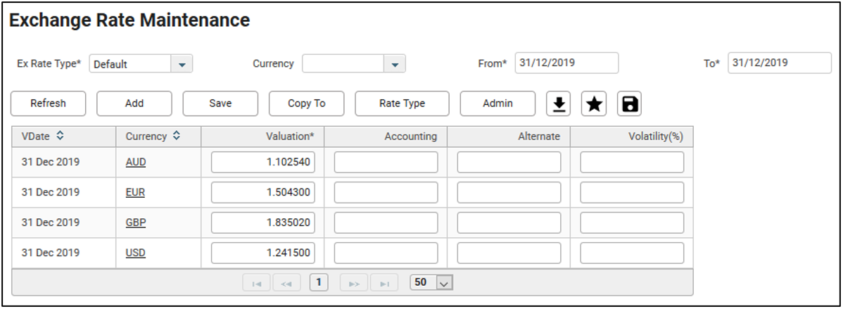The height and width of the screenshot is (309, 843).
Task: Open the GBP currency link
Action: point(136,222)
